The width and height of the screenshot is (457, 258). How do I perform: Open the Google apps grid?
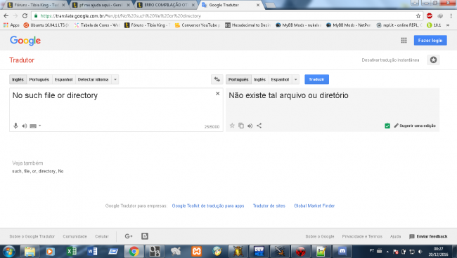404,41
